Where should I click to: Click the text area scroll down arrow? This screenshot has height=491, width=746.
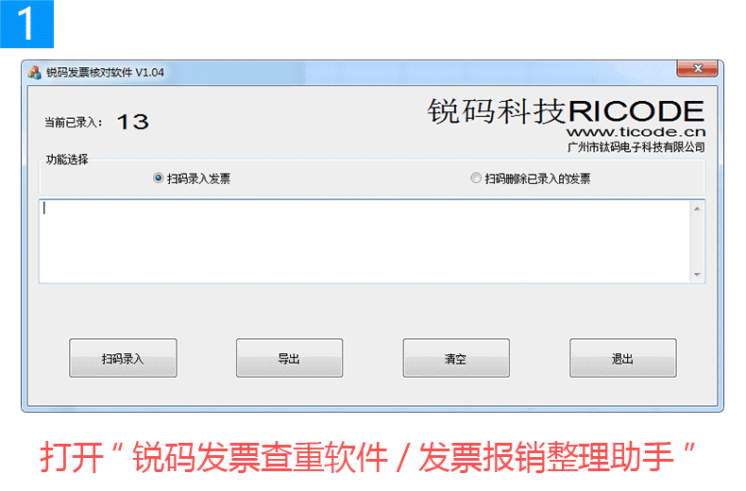pyautogui.click(x=697, y=275)
